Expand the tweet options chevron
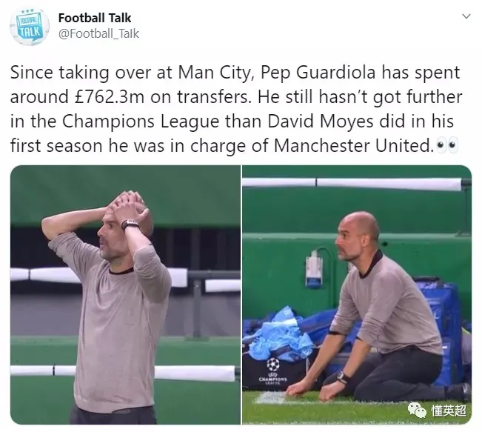Viewport: 482px width, 432px height. tap(466, 16)
